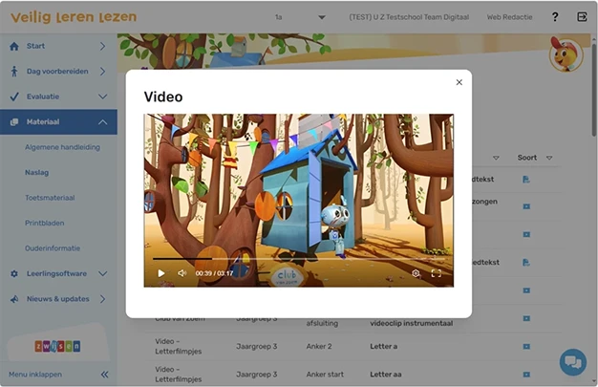Image resolution: width=598 pixels, height=387 pixels.
Task: Click the Nieuws & updates megaphone icon
Action: [14, 299]
